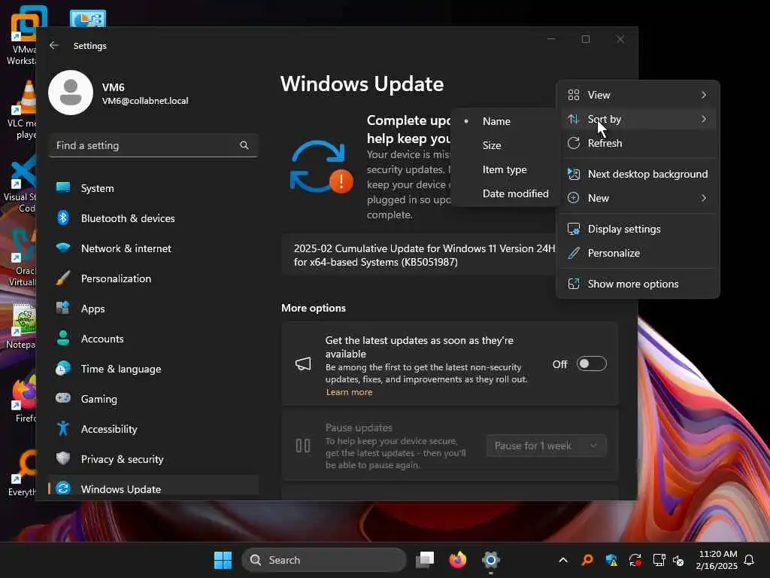Open Network & internet settings
This screenshot has height=578, width=770.
(153, 248)
